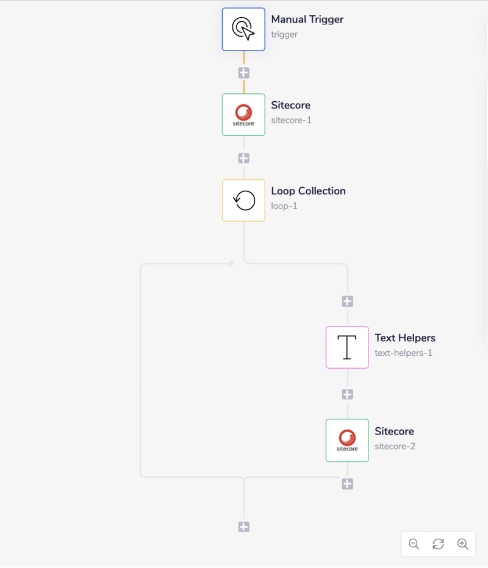Select the text-helpers-1 node title

tap(403, 353)
